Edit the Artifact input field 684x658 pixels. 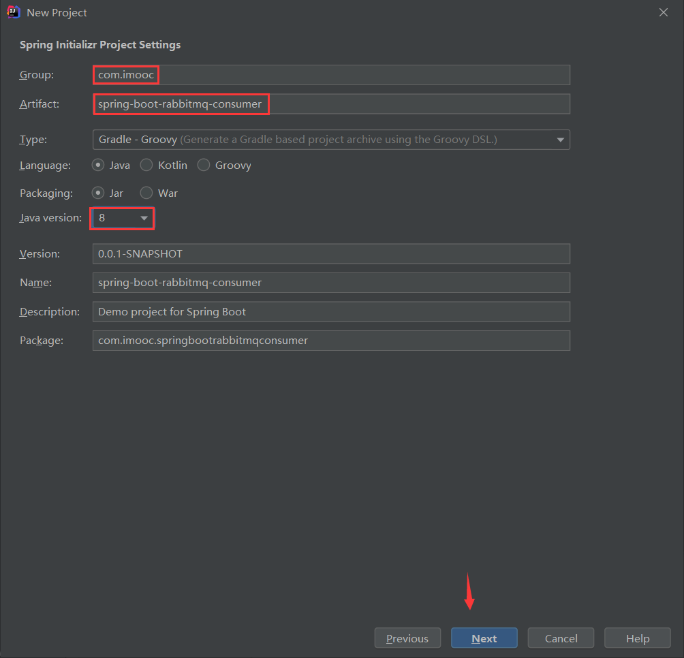point(331,104)
